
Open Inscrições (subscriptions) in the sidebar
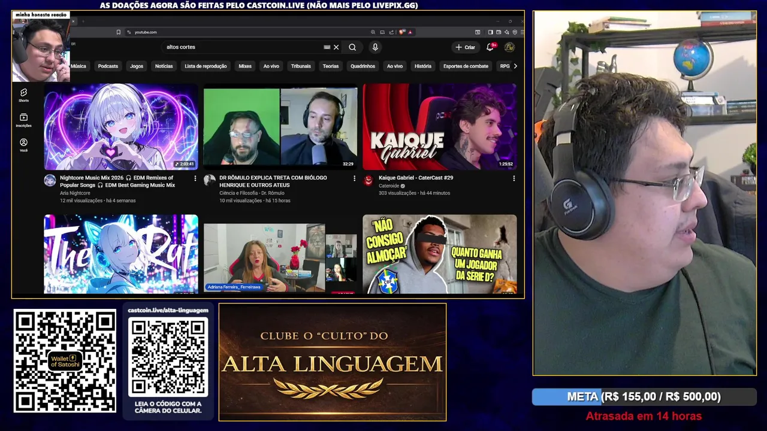click(23, 120)
